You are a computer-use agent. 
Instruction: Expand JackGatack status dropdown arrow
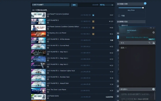(x=138, y=31)
